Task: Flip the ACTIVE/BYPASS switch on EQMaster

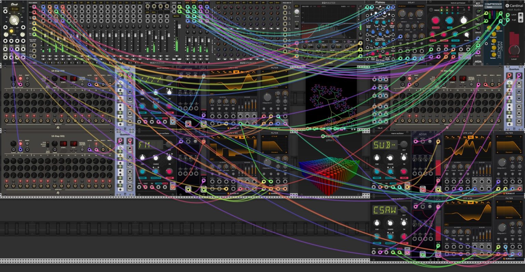Action: coord(297,25)
